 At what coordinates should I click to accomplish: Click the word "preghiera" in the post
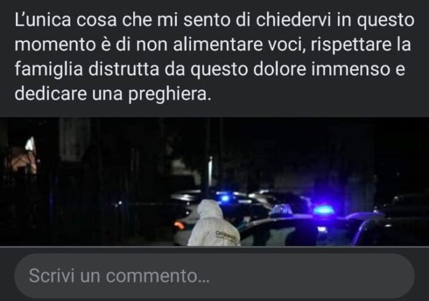click(x=170, y=94)
